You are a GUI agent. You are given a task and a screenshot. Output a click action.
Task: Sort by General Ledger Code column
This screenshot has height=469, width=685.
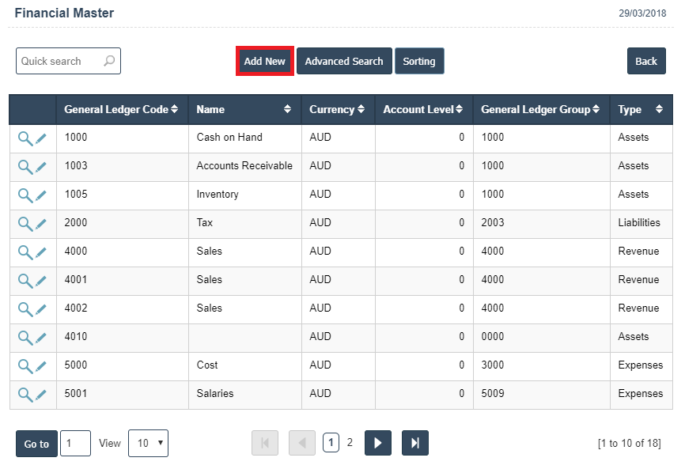point(174,109)
